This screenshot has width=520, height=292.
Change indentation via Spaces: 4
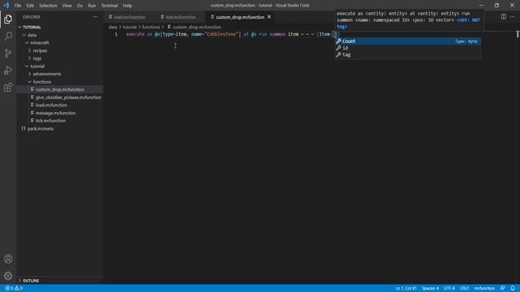431,289
